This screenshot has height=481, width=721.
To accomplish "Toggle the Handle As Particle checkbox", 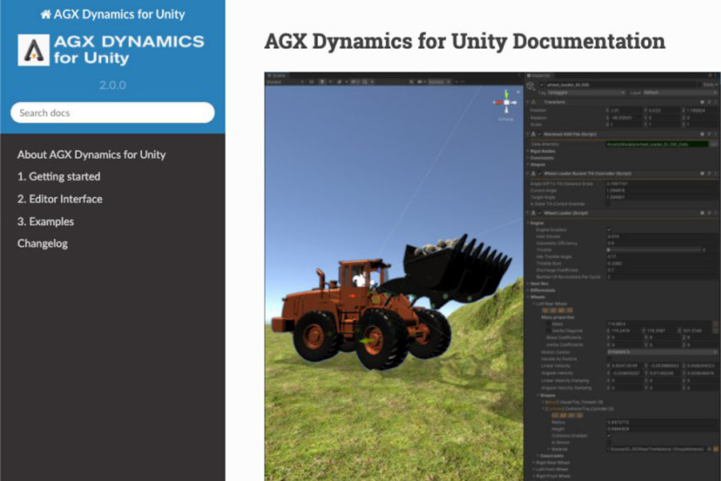I will tap(609, 359).
